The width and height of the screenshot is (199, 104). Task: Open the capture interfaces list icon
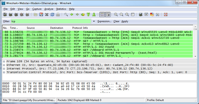[x=5, y=15]
